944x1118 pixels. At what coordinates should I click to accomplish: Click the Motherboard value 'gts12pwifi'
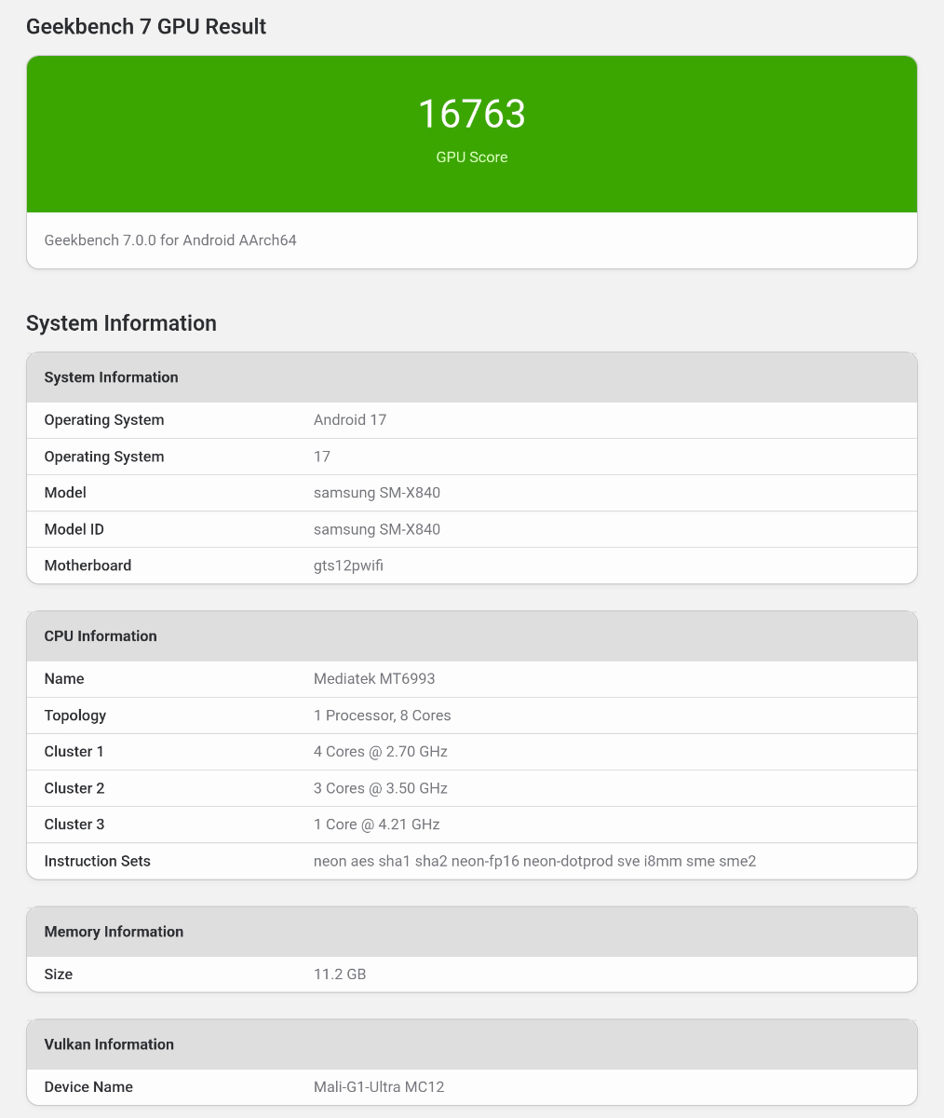pyautogui.click(x=348, y=566)
